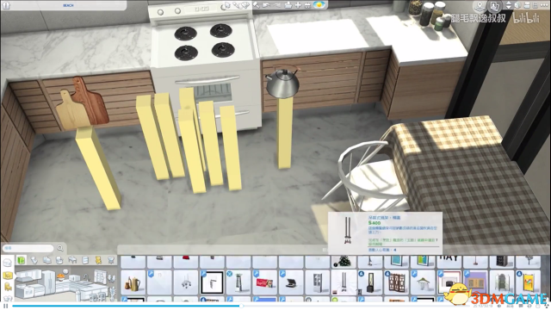Toggle the time of day sun button
551x310 pixels.
click(x=319, y=5)
